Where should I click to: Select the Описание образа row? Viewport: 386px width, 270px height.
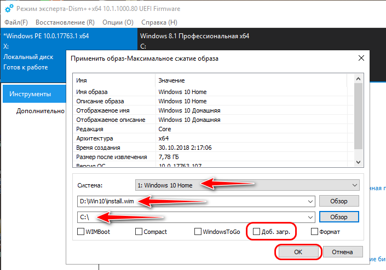pyautogui.click(x=213, y=101)
